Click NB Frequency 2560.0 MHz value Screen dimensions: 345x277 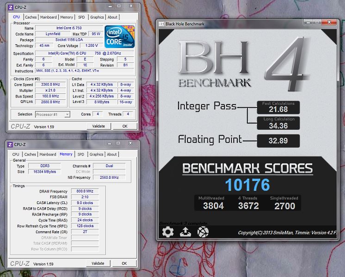(109, 177)
